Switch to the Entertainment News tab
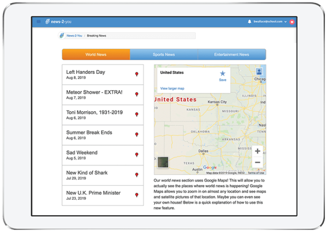The image size is (327, 232). 231,55
